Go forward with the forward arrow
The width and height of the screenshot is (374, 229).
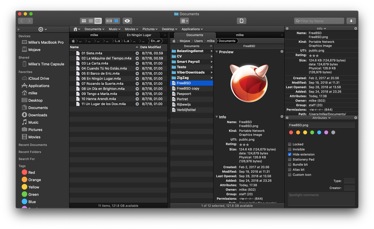click(x=30, y=21)
